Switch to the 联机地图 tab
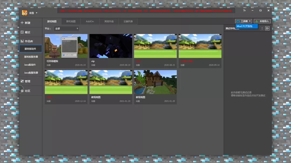Image resolution: width=291 pixels, height=163 pixels. (x=71, y=21)
